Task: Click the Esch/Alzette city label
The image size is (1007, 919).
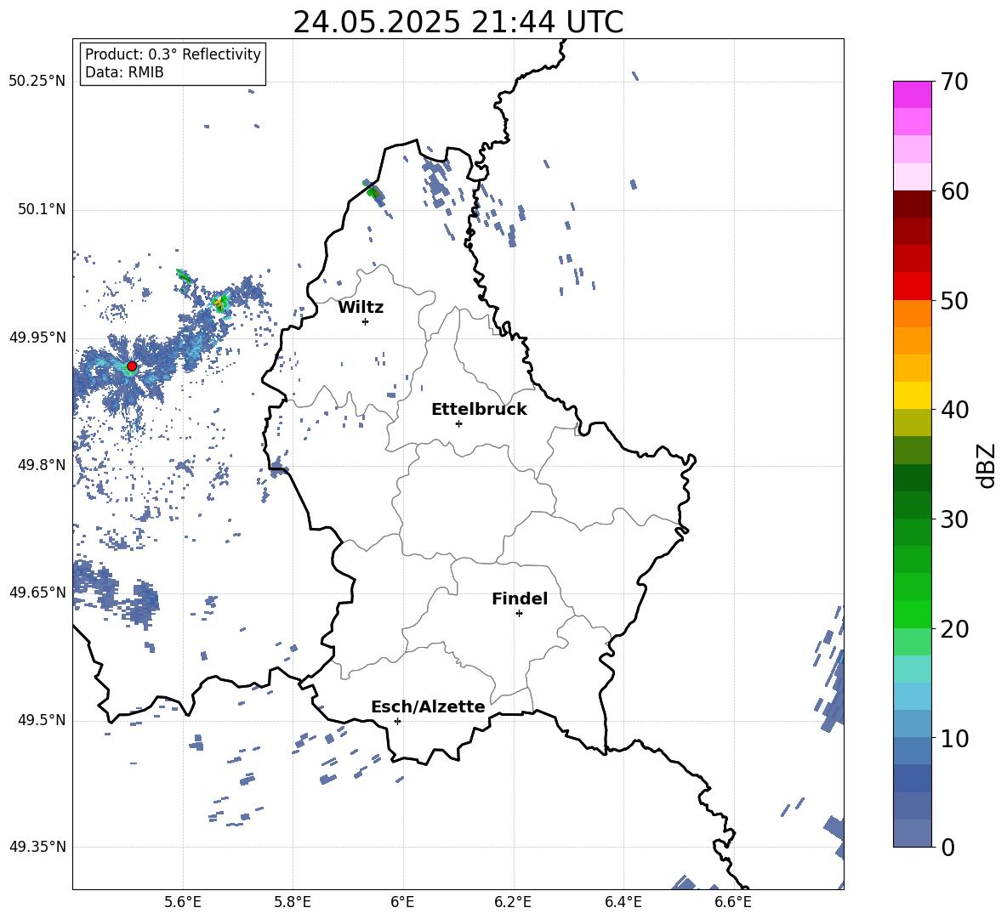Action: (x=428, y=707)
